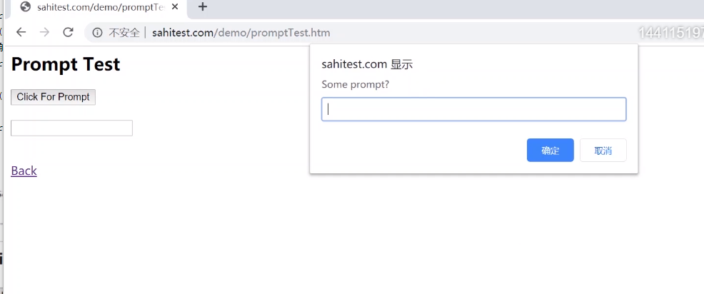Confirm the prompt with 确定
This screenshot has width=704, height=294.
tap(550, 151)
